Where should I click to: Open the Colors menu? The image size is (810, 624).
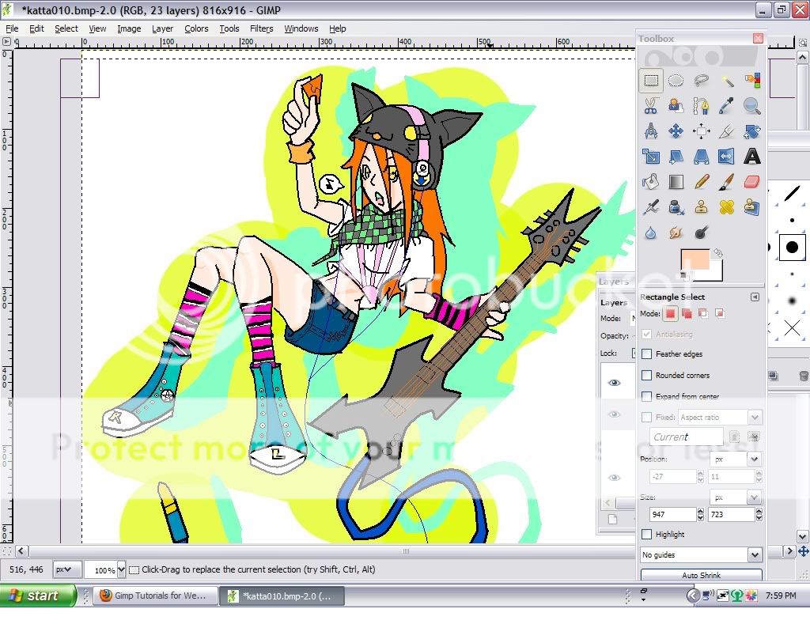pos(196,28)
